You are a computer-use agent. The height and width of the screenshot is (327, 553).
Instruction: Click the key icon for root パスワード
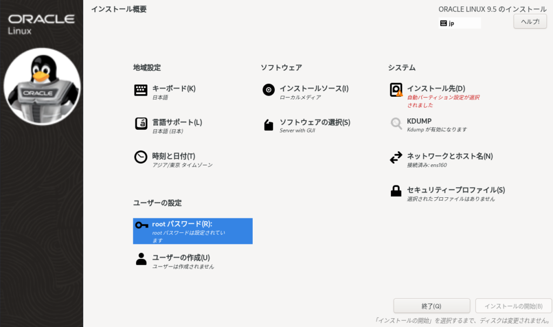point(141,225)
